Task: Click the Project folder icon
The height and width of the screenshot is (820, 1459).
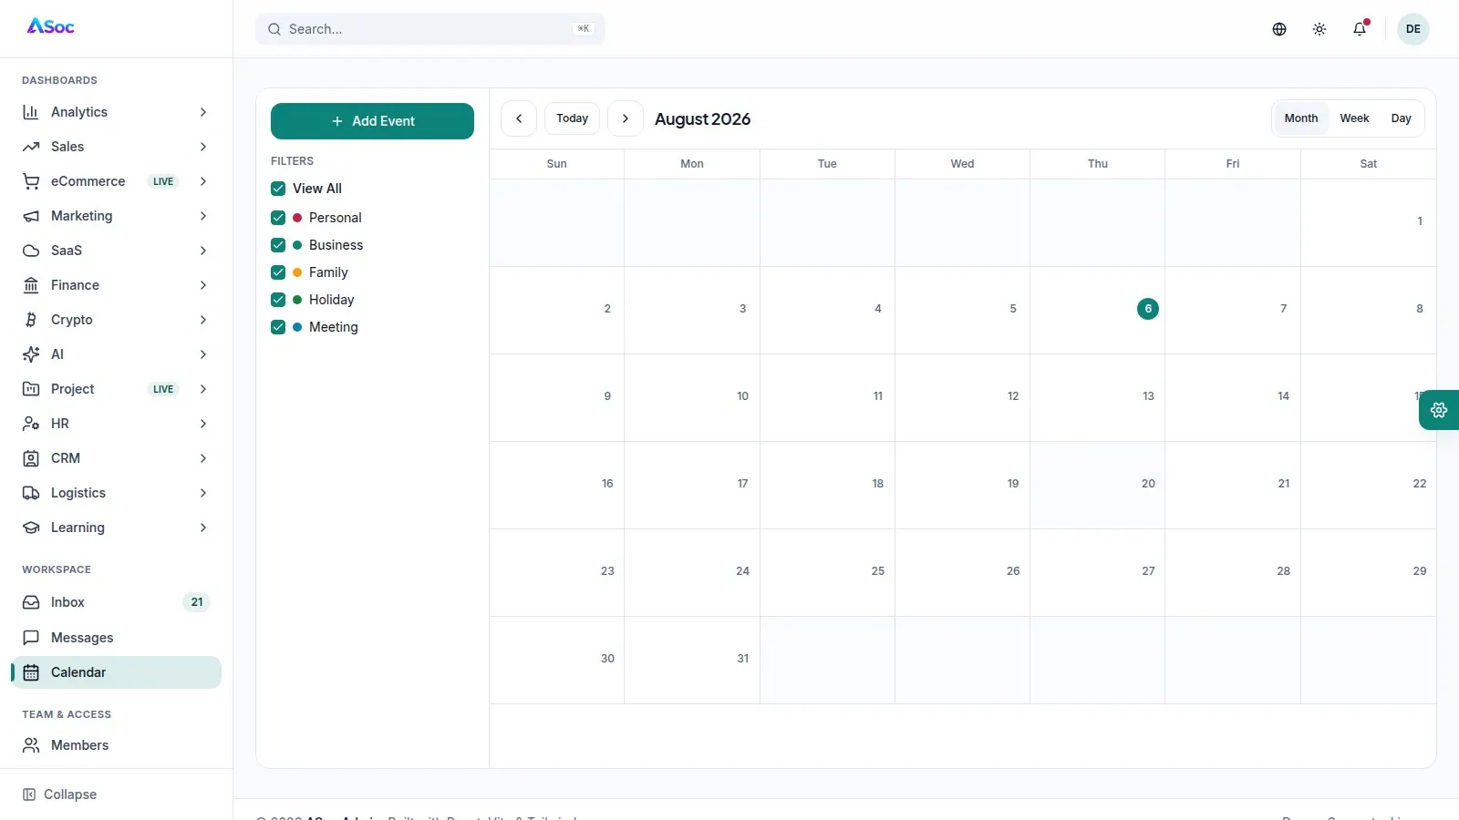Action: tap(31, 389)
